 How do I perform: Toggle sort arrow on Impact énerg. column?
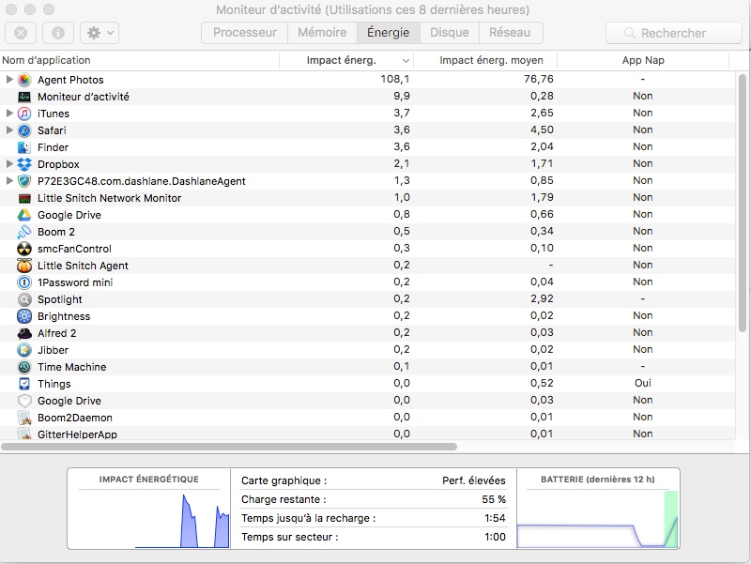[406, 61]
